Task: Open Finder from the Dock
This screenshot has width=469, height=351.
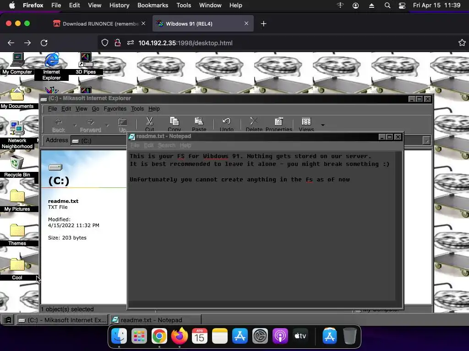Action: tap(119, 336)
